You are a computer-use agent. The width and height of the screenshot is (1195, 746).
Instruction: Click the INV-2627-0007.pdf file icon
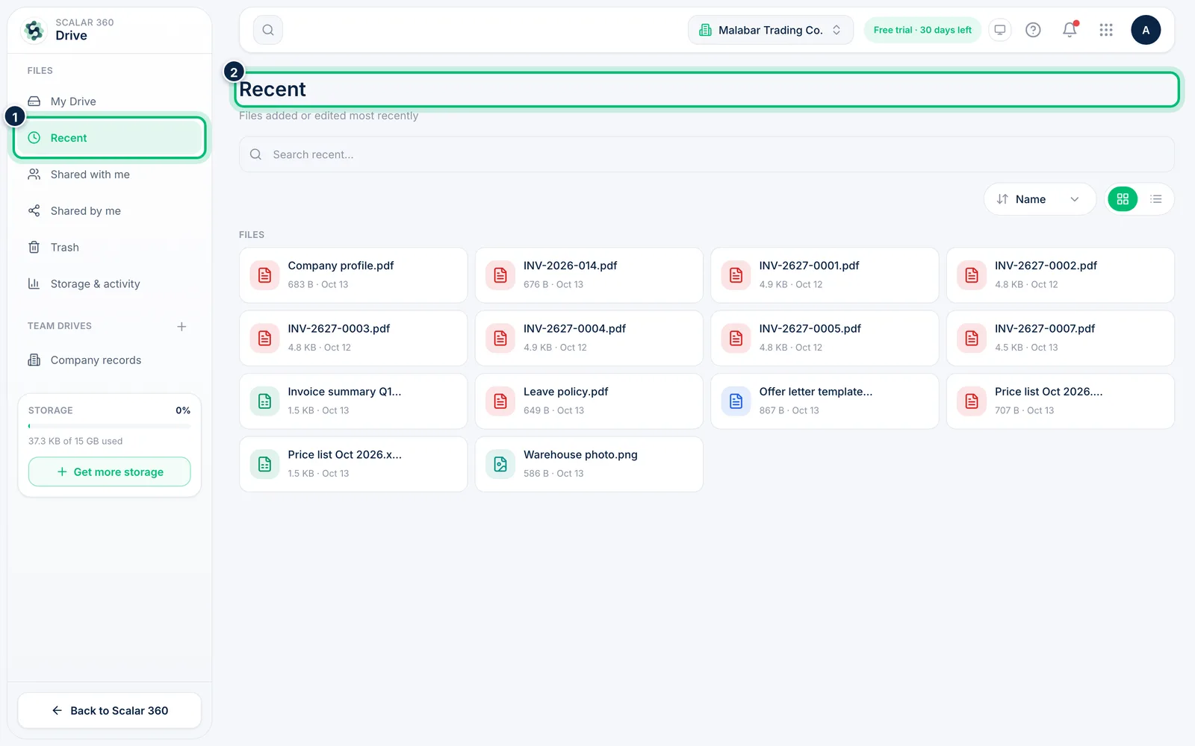(972, 338)
